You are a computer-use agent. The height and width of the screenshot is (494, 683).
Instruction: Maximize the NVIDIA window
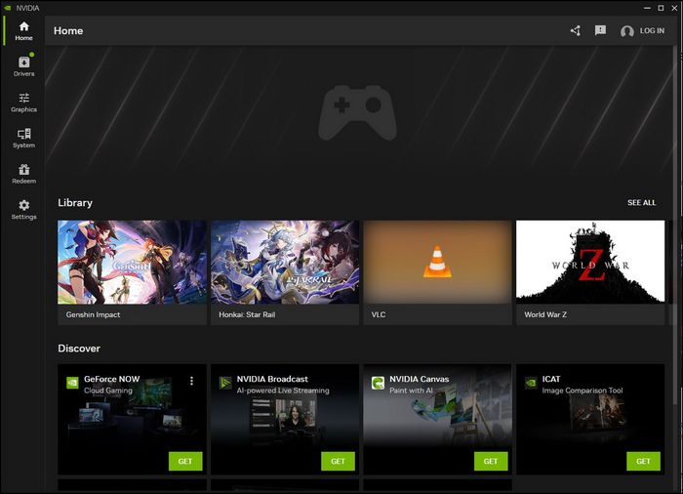tap(661, 8)
